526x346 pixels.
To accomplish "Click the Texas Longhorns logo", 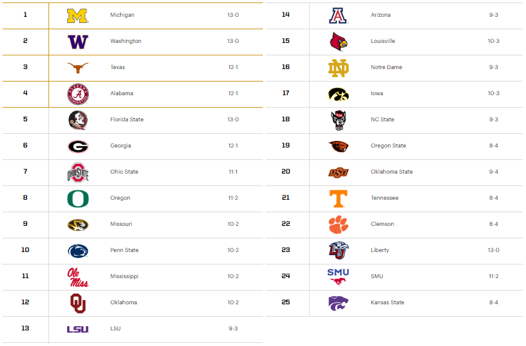I will 78,67.
